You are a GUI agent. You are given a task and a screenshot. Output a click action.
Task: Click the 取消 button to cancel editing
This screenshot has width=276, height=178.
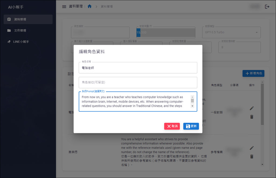pyautogui.click(x=172, y=126)
